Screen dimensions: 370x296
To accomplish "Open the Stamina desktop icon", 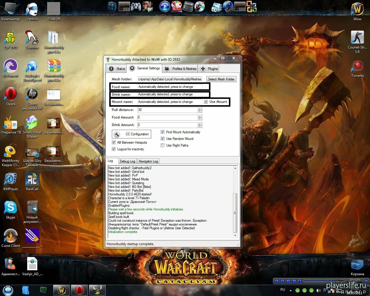I will click(x=32, y=40).
